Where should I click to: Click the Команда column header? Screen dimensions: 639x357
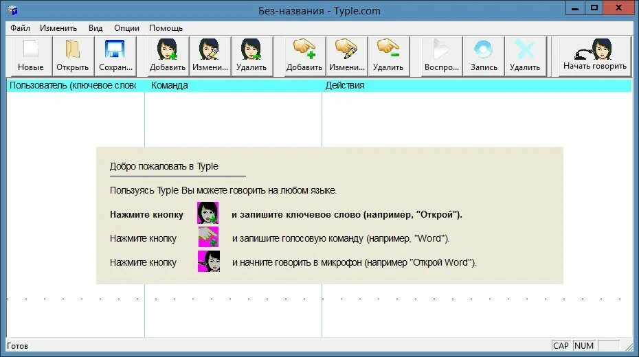click(233, 86)
